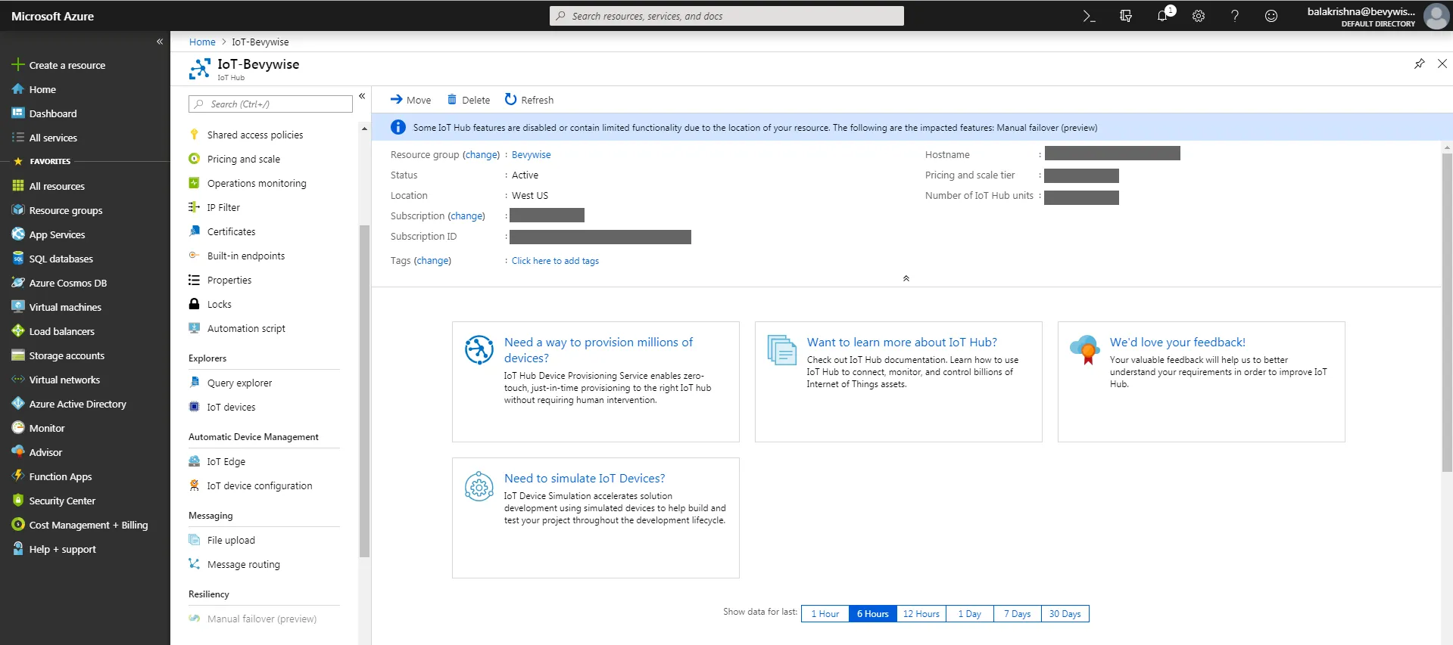
Task: Select the 1 Hour time range
Action: tap(825, 614)
